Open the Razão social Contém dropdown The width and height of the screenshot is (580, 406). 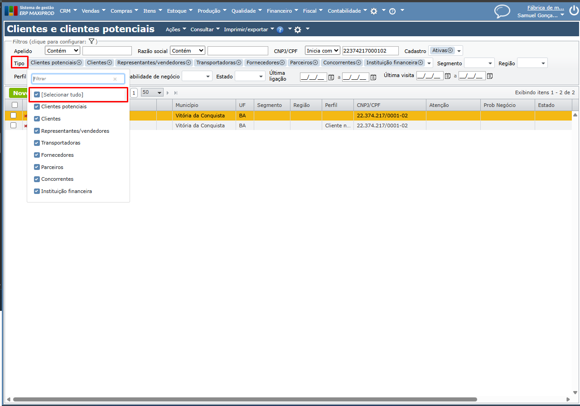[x=188, y=51]
